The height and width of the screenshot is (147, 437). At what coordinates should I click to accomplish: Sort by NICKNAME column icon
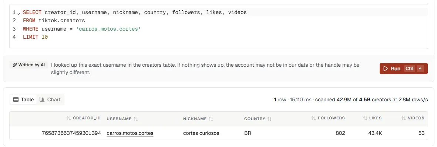[211, 119]
